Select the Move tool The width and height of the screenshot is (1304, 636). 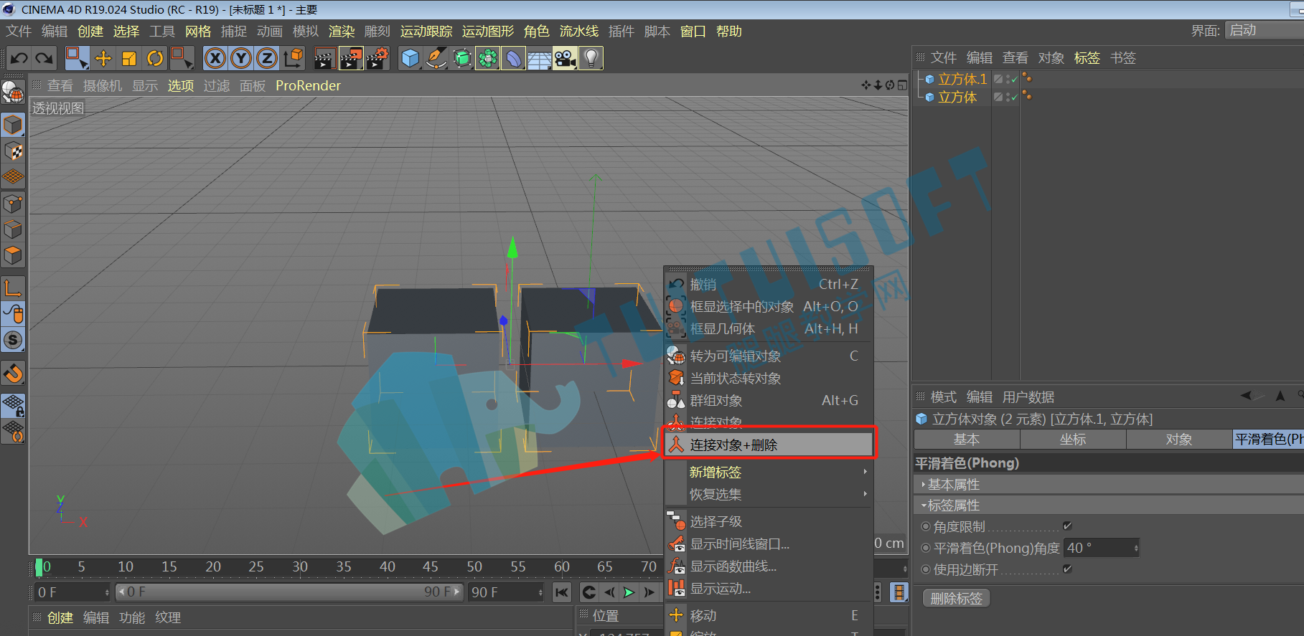click(x=103, y=58)
